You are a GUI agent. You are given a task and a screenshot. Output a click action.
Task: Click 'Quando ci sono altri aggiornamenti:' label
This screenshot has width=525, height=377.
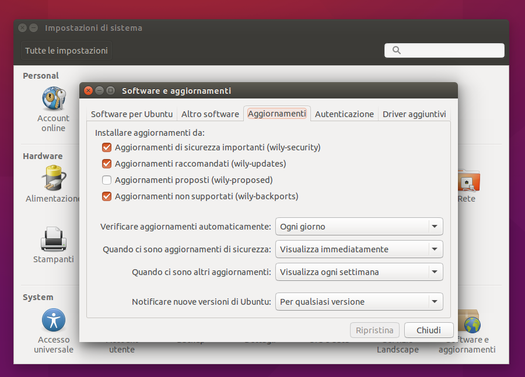pos(201,272)
